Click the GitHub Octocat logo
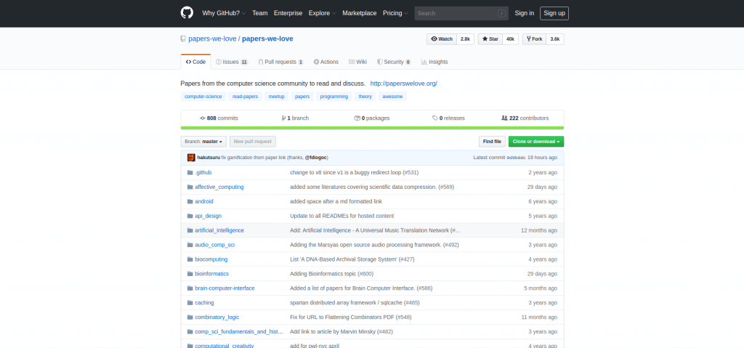 (x=187, y=13)
